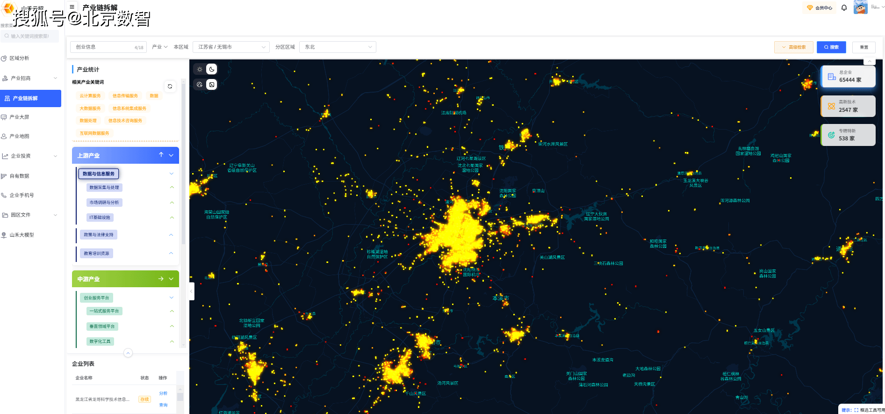Toggle the globe map view icon

(x=200, y=85)
